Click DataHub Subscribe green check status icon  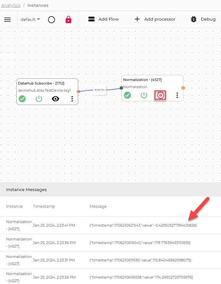pyautogui.click(x=22, y=99)
